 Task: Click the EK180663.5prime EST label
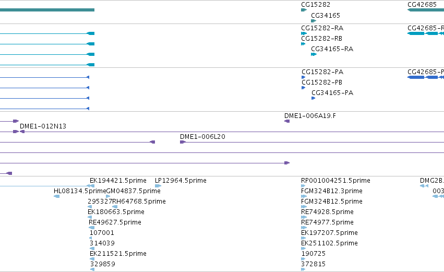click(116, 212)
